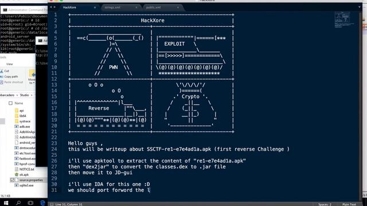Toggle the side bar panel switcher icon
Viewport: 367px width, 206px height.
(x=52, y=204)
